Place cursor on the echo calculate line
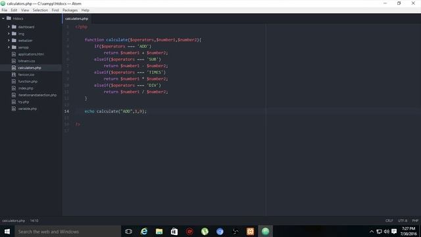The image size is (421, 237). click(x=116, y=111)
